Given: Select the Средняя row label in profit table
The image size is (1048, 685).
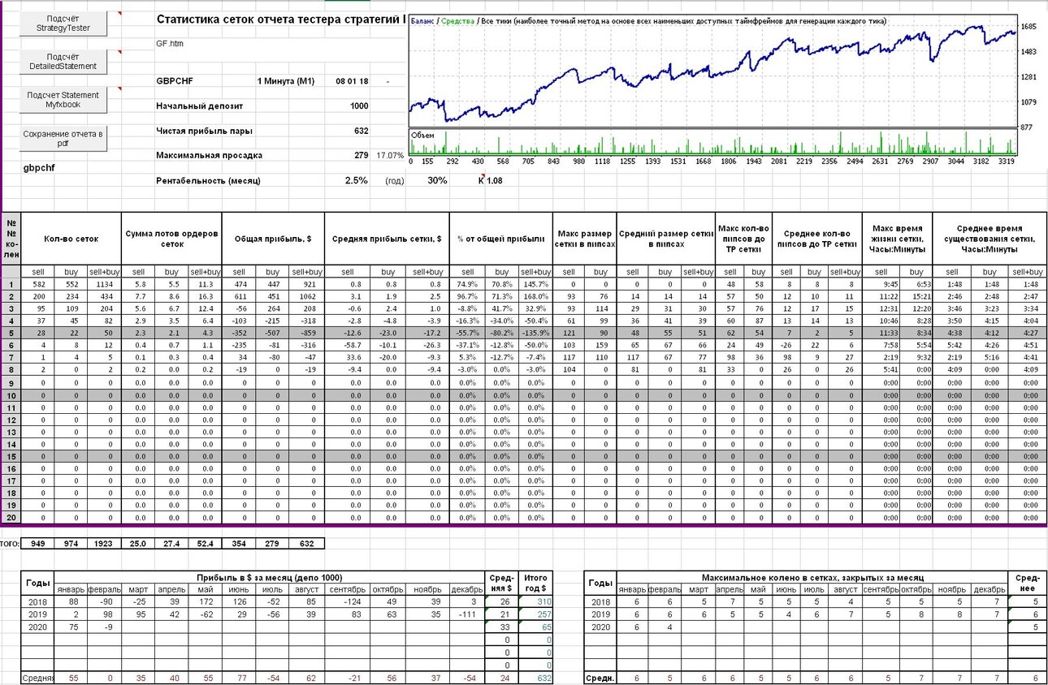Looking at the screenshot, I should [x=37, y=678].
